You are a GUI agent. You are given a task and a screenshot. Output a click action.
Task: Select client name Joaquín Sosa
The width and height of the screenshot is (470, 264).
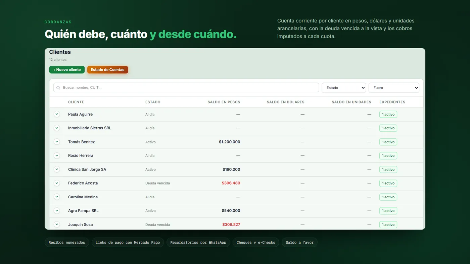(x=81, y=224)
